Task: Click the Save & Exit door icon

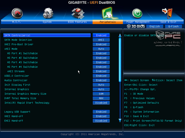Action: tap(167, 14)
